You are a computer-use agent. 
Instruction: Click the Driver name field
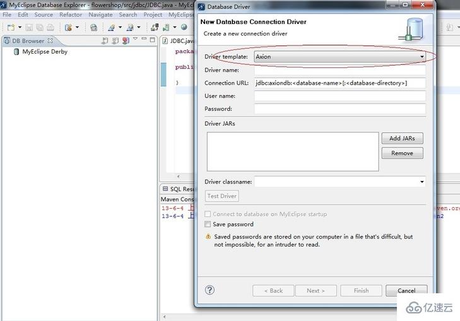point(339,70)
